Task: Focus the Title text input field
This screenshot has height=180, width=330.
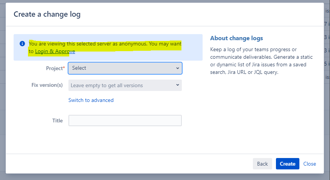Action: pos(125,121)
